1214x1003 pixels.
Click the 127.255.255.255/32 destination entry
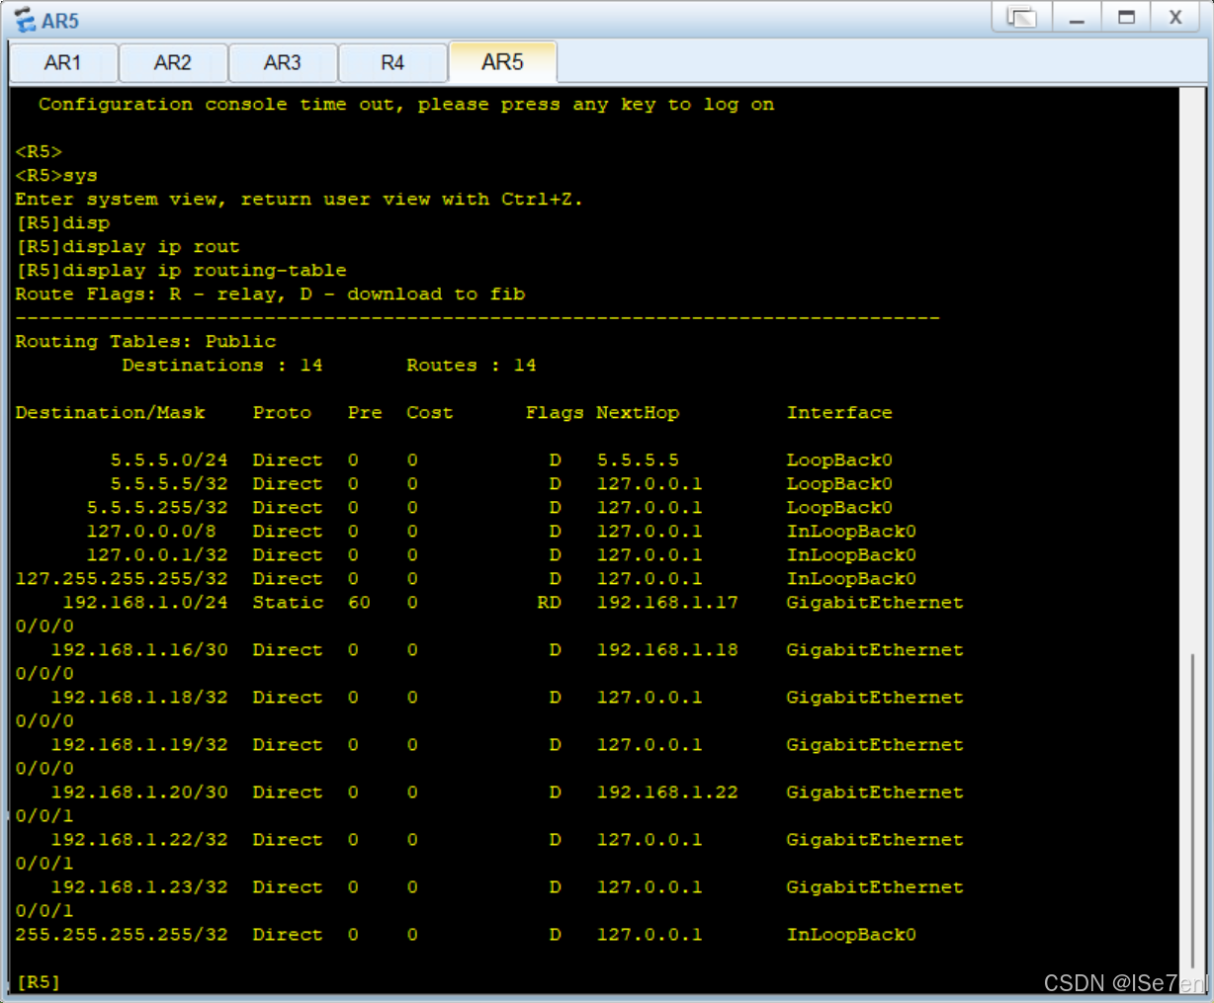click(x=122, y=579)
